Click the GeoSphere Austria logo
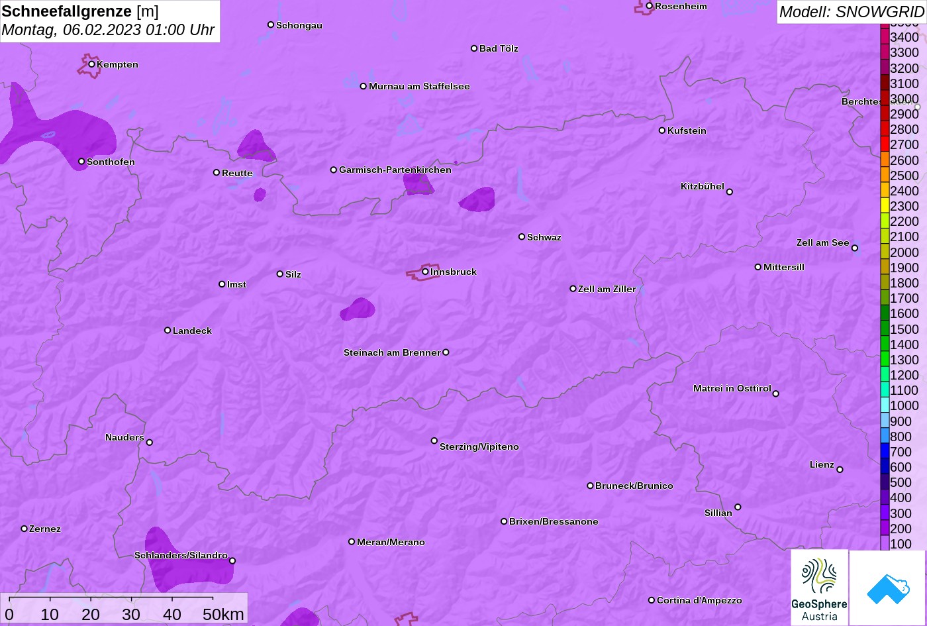Viewport: 927px width, 626px height. pos(819,588)
